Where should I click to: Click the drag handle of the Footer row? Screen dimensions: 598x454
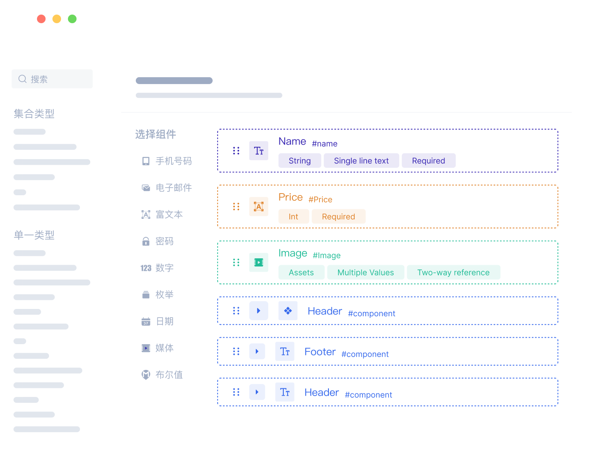point(236,351)
